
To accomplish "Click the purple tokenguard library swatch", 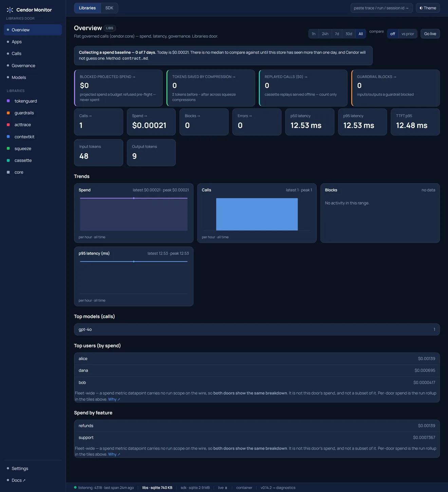I will 8,101.
